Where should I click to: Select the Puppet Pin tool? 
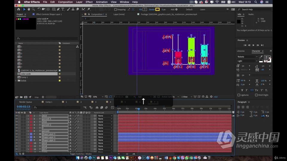click(89, 9)
